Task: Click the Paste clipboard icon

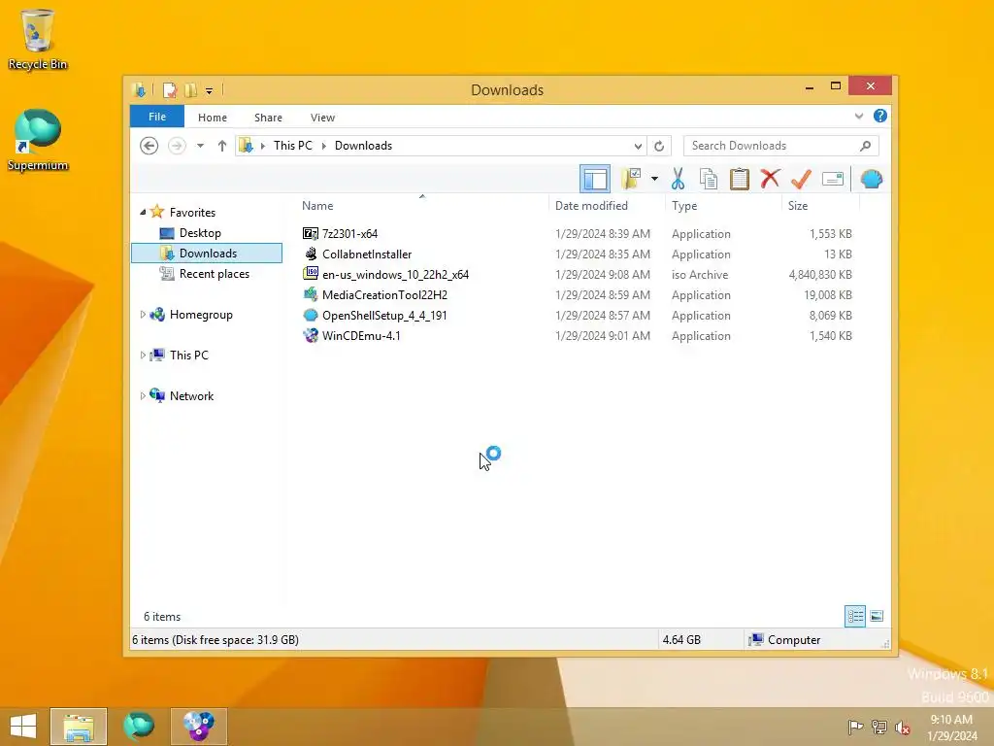Action: point(739,179)
